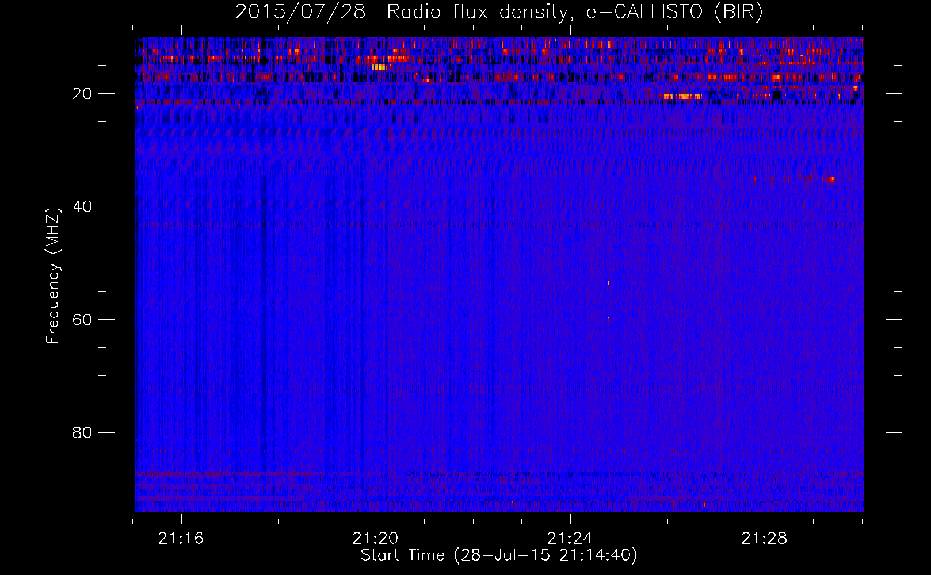Click the "20" frequency tick label
This screenshot has width=931, height=575.
tap(83, 94)
